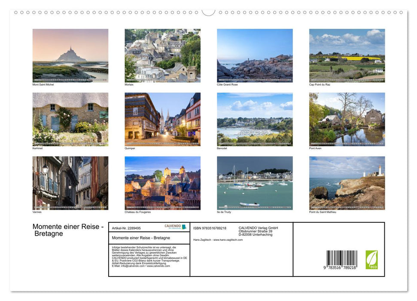
Task: Click the CALVENDO logo
Action: pyautogui.click(x=176, y=227)
